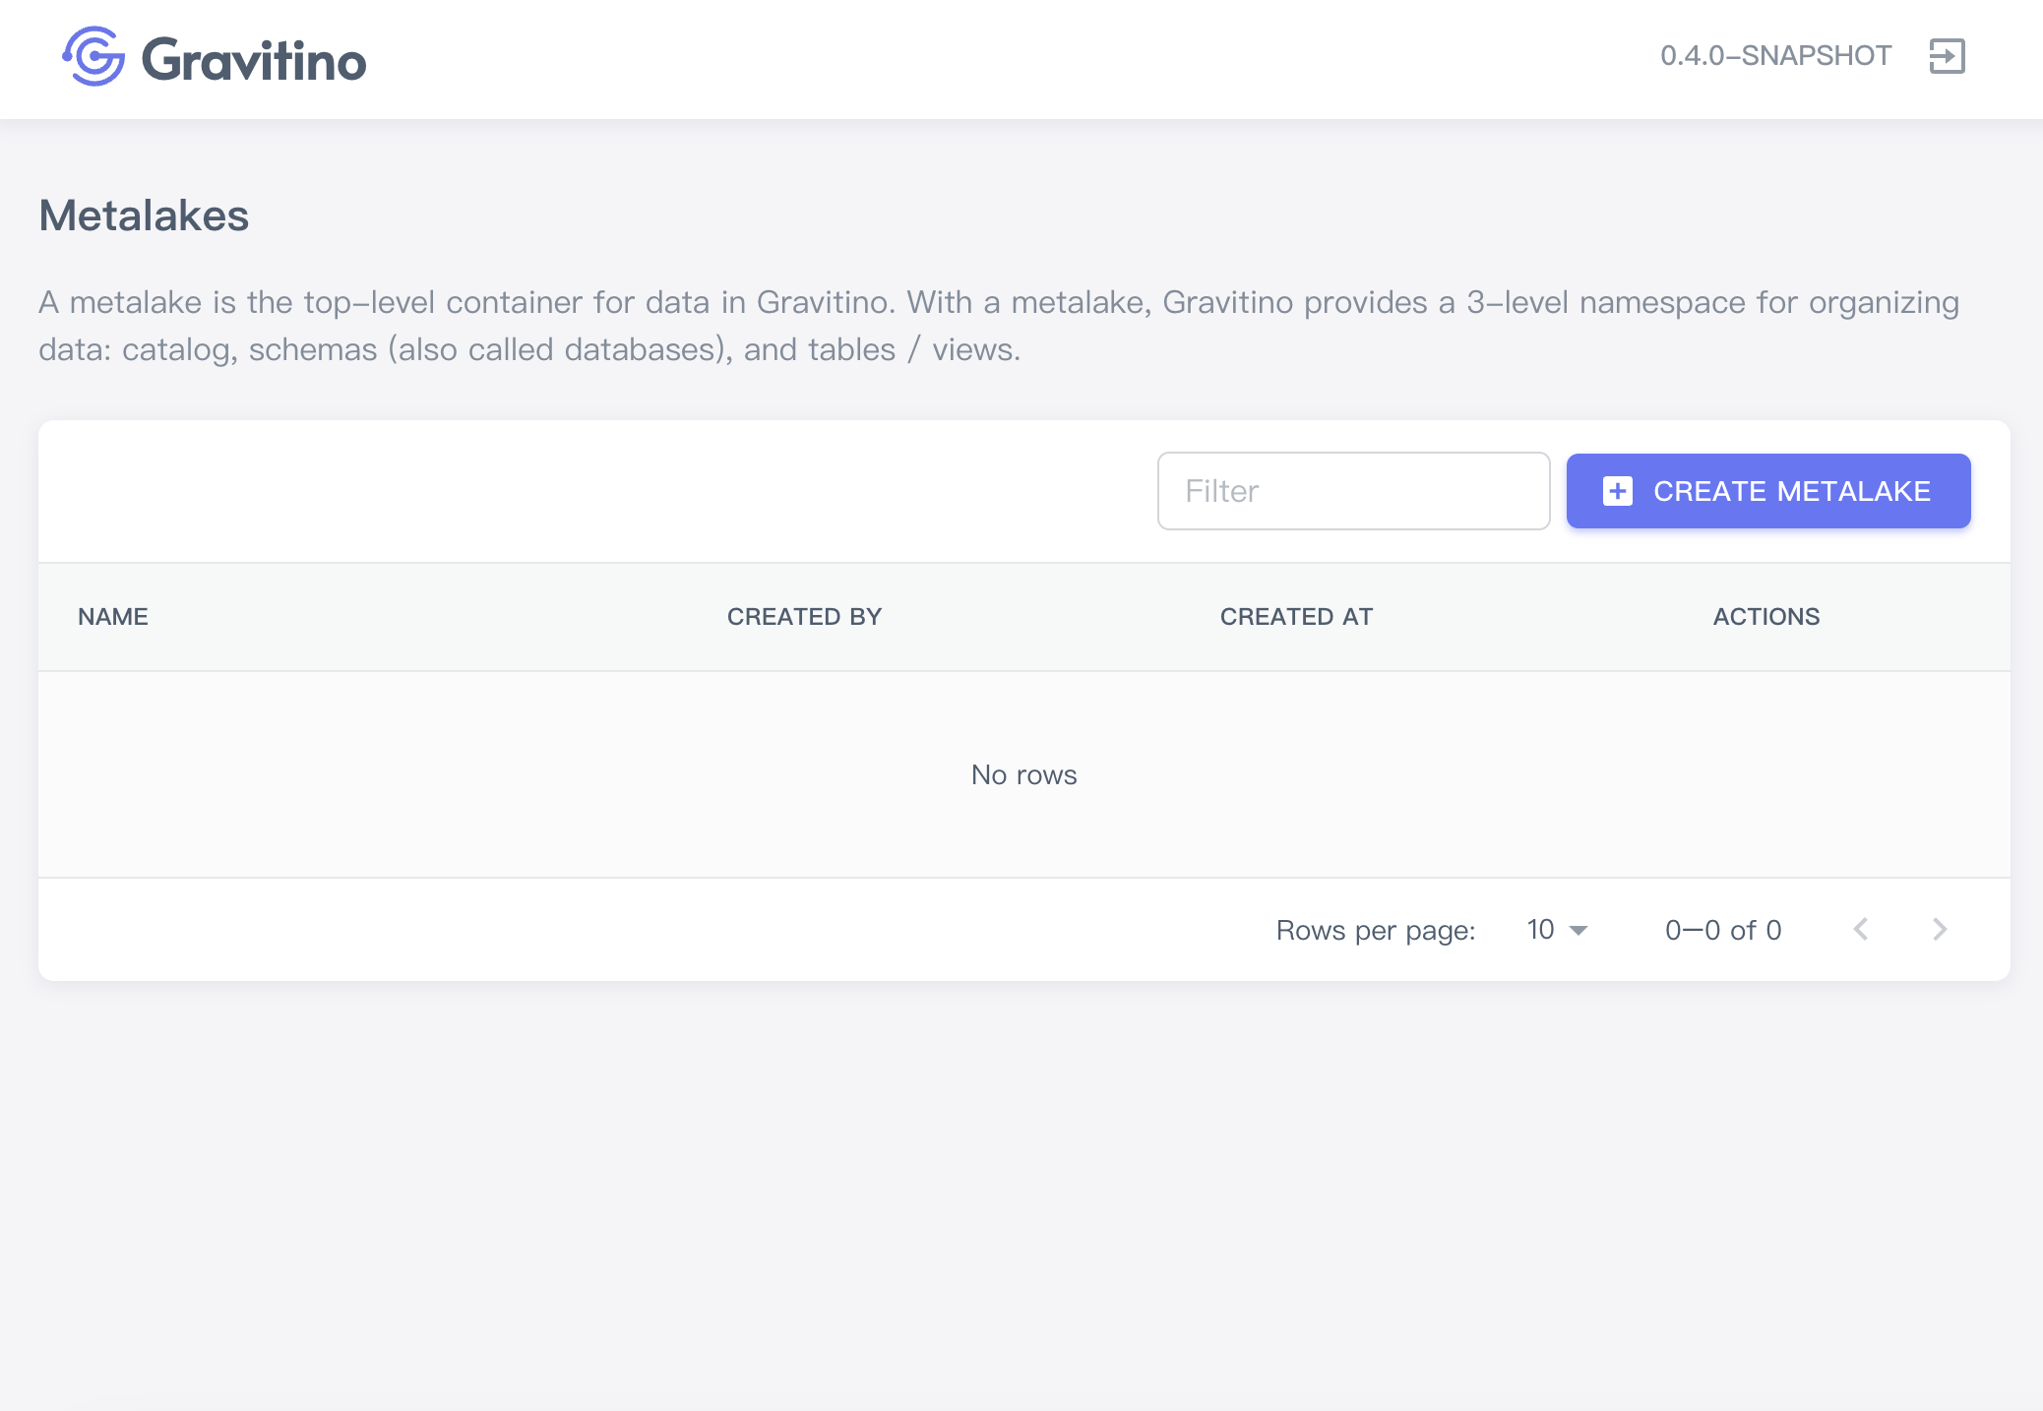Click the CREATED BY column header

click(x=804, y=616)
